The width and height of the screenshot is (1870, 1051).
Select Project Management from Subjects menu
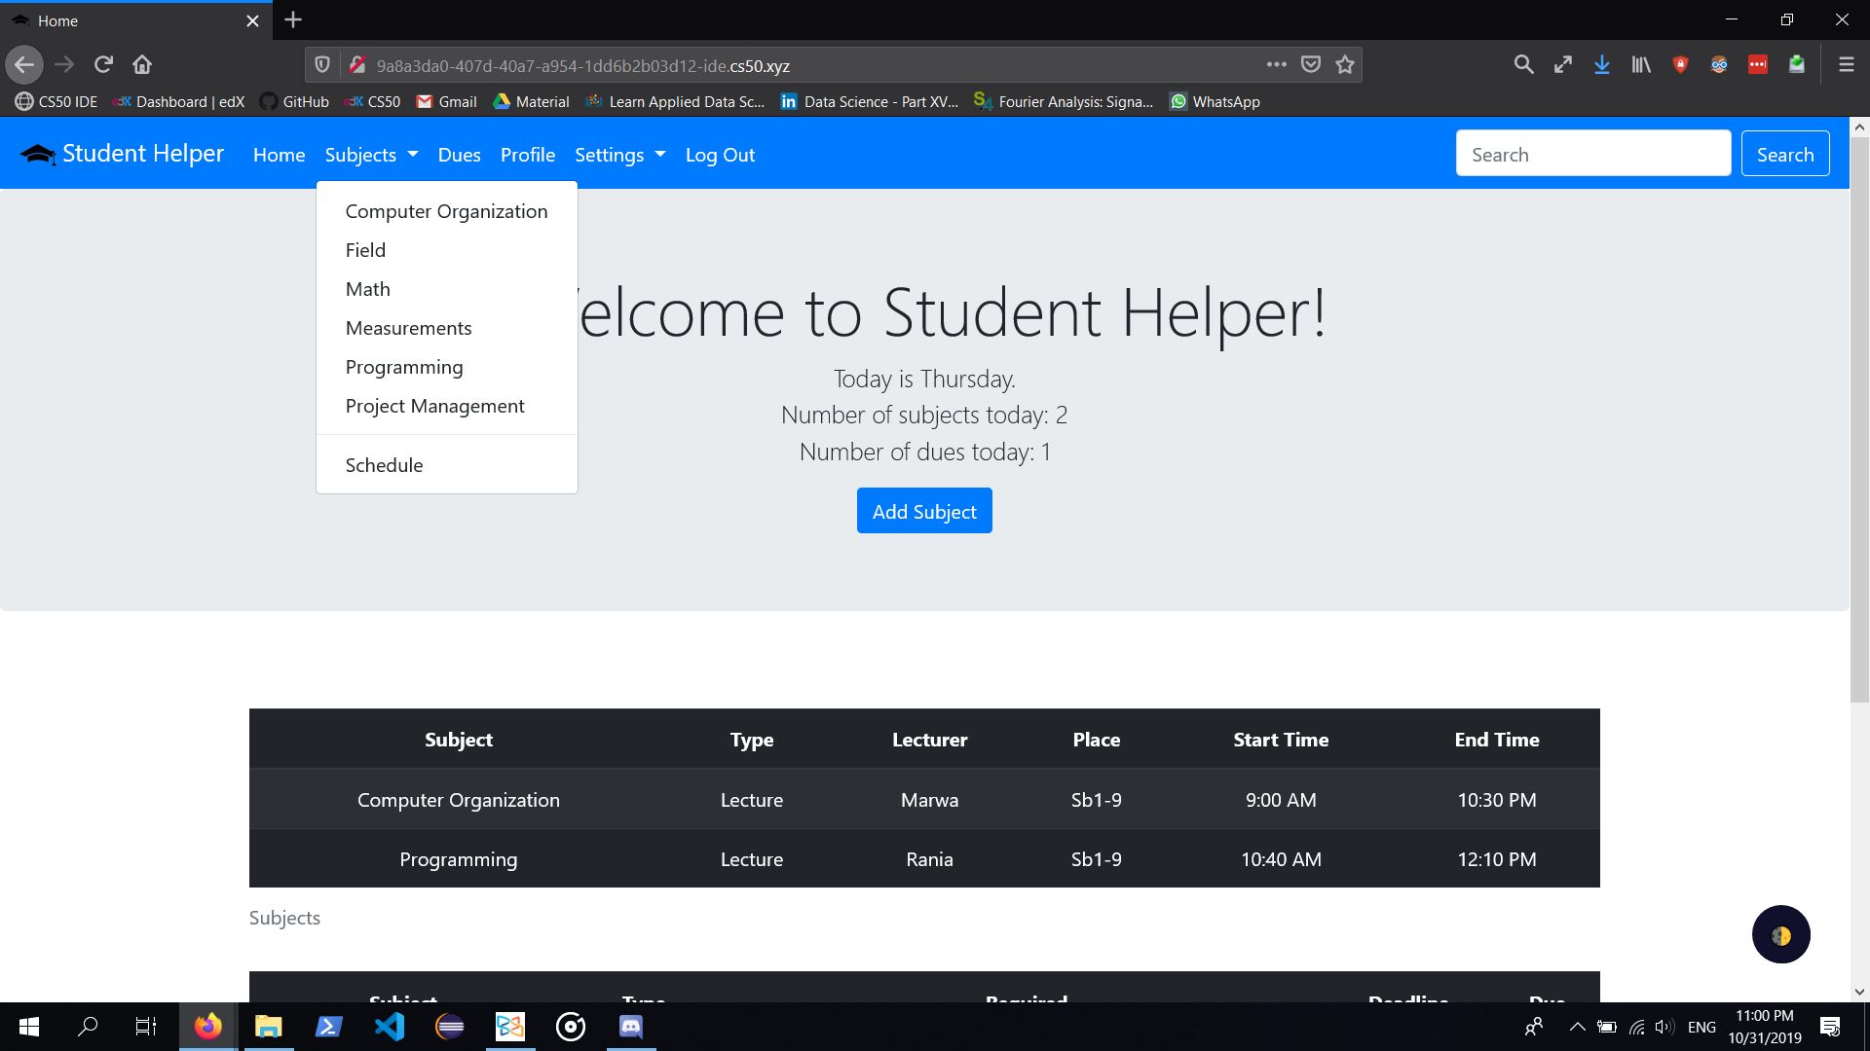[446, 406]
